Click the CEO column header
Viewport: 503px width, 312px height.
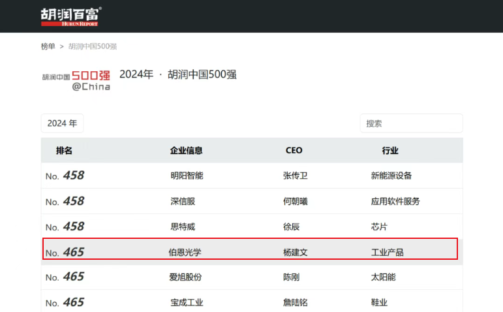coord(294,151)
